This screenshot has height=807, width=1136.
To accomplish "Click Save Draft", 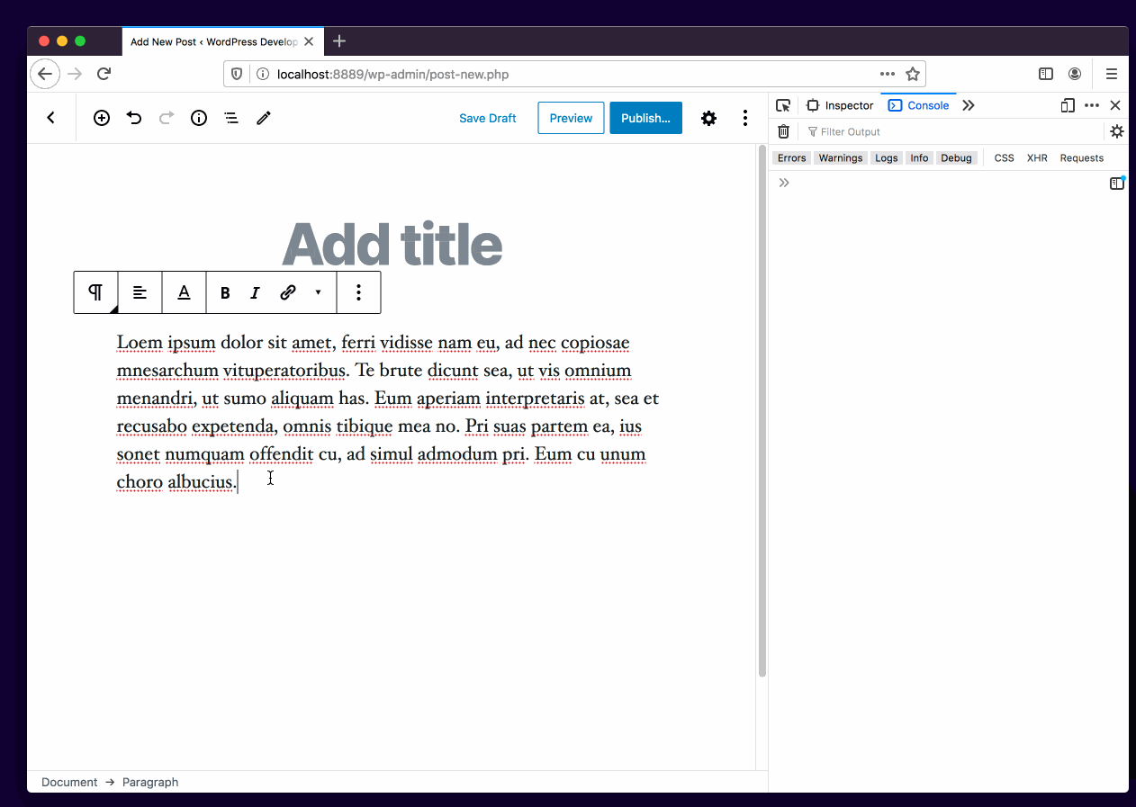I will 488,118.
